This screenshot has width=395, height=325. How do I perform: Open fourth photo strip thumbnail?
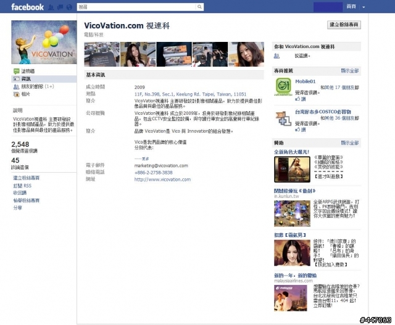[210, 54]
